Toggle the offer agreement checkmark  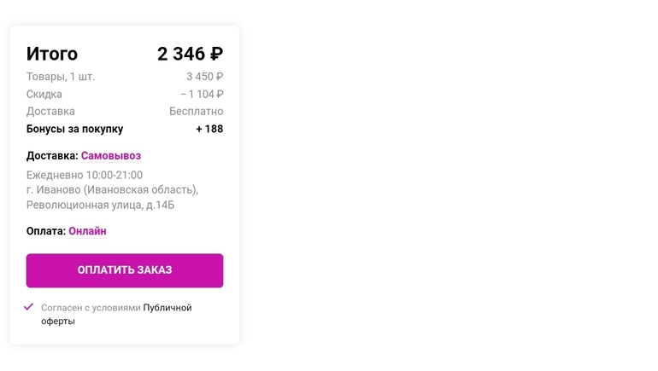pos(29,307)
